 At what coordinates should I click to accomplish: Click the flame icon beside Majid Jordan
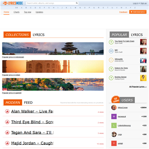(7, 143)
